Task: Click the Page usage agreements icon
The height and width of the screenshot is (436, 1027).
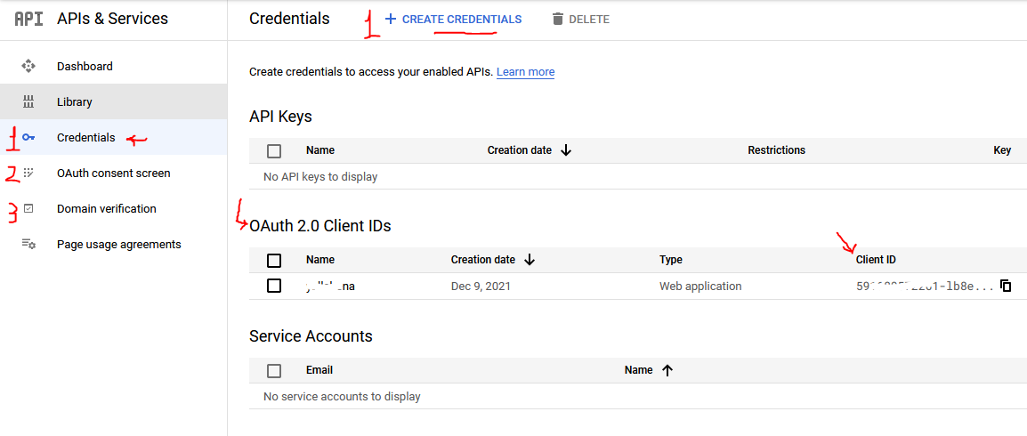Action: 28,244
